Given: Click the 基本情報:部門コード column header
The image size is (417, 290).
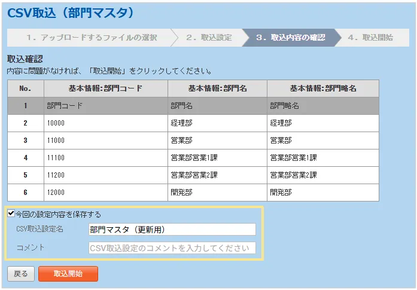Looking at the screenshot, I should (105, 88).
